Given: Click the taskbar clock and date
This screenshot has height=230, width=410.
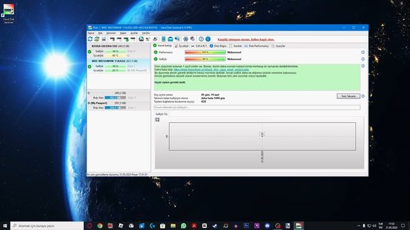Looking at the screenshot, I should click(391, 226).
